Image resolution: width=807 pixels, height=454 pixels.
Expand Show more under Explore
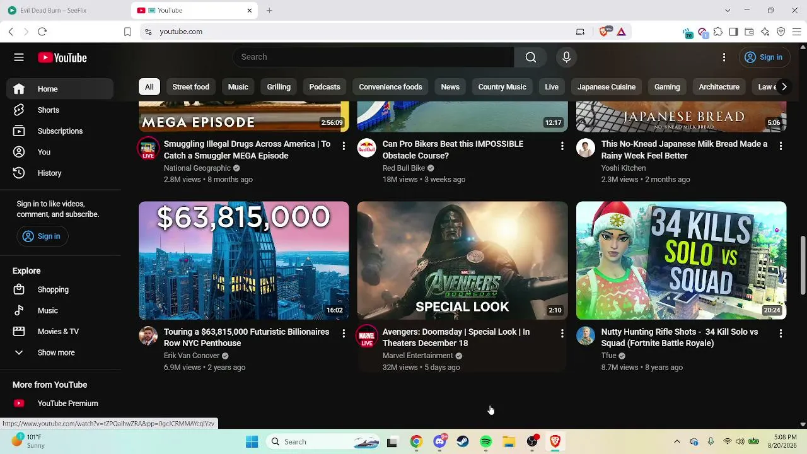click(60, 352)
